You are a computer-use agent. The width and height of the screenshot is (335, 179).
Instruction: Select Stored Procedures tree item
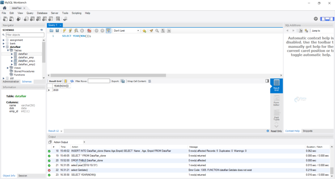point(24,71)
